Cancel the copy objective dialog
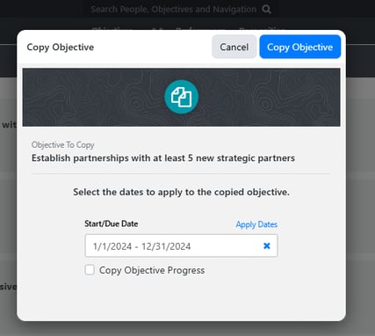The width and height of the screenshot is (375, 336). 234,47
